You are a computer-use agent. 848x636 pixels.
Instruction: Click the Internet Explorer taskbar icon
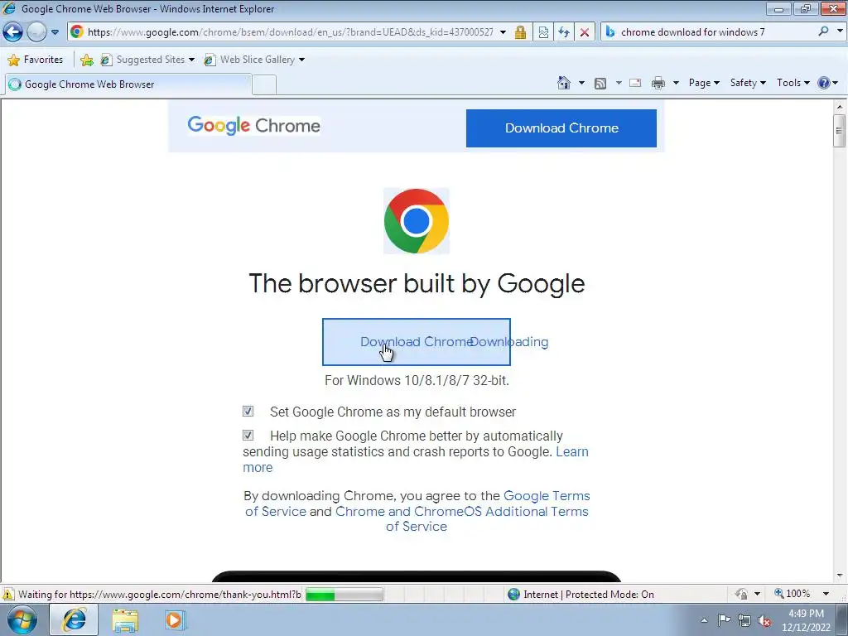74,619
